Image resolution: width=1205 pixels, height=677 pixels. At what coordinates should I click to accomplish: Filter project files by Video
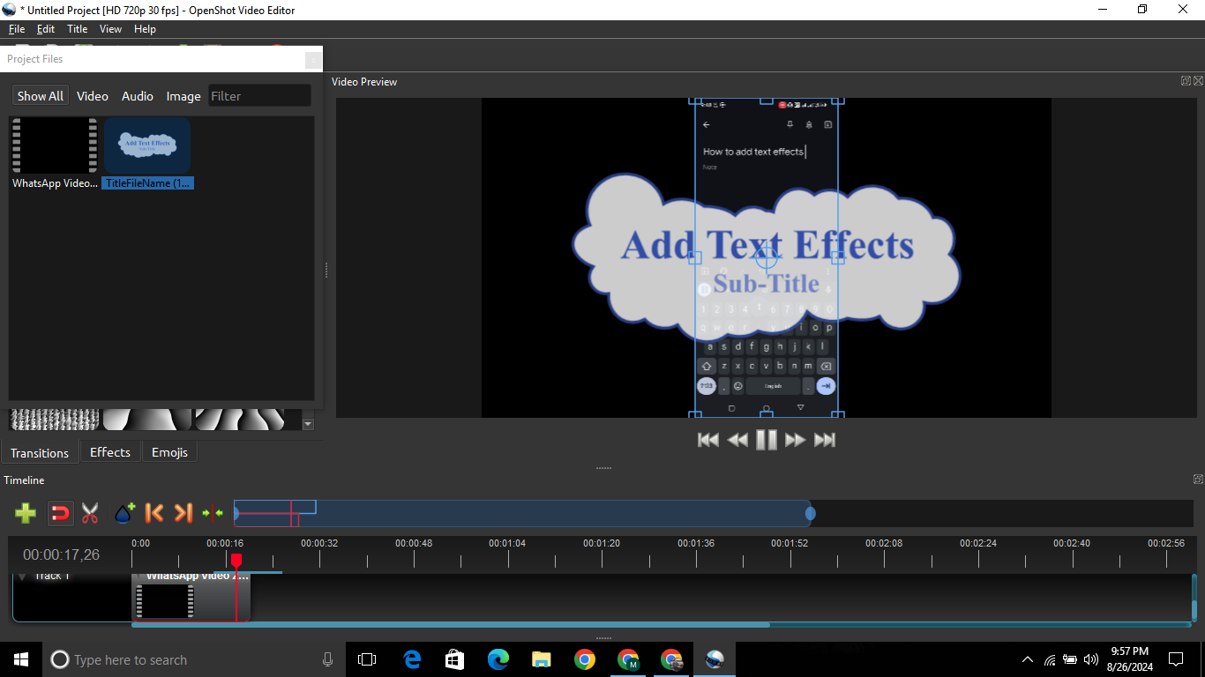pos(93,96)
